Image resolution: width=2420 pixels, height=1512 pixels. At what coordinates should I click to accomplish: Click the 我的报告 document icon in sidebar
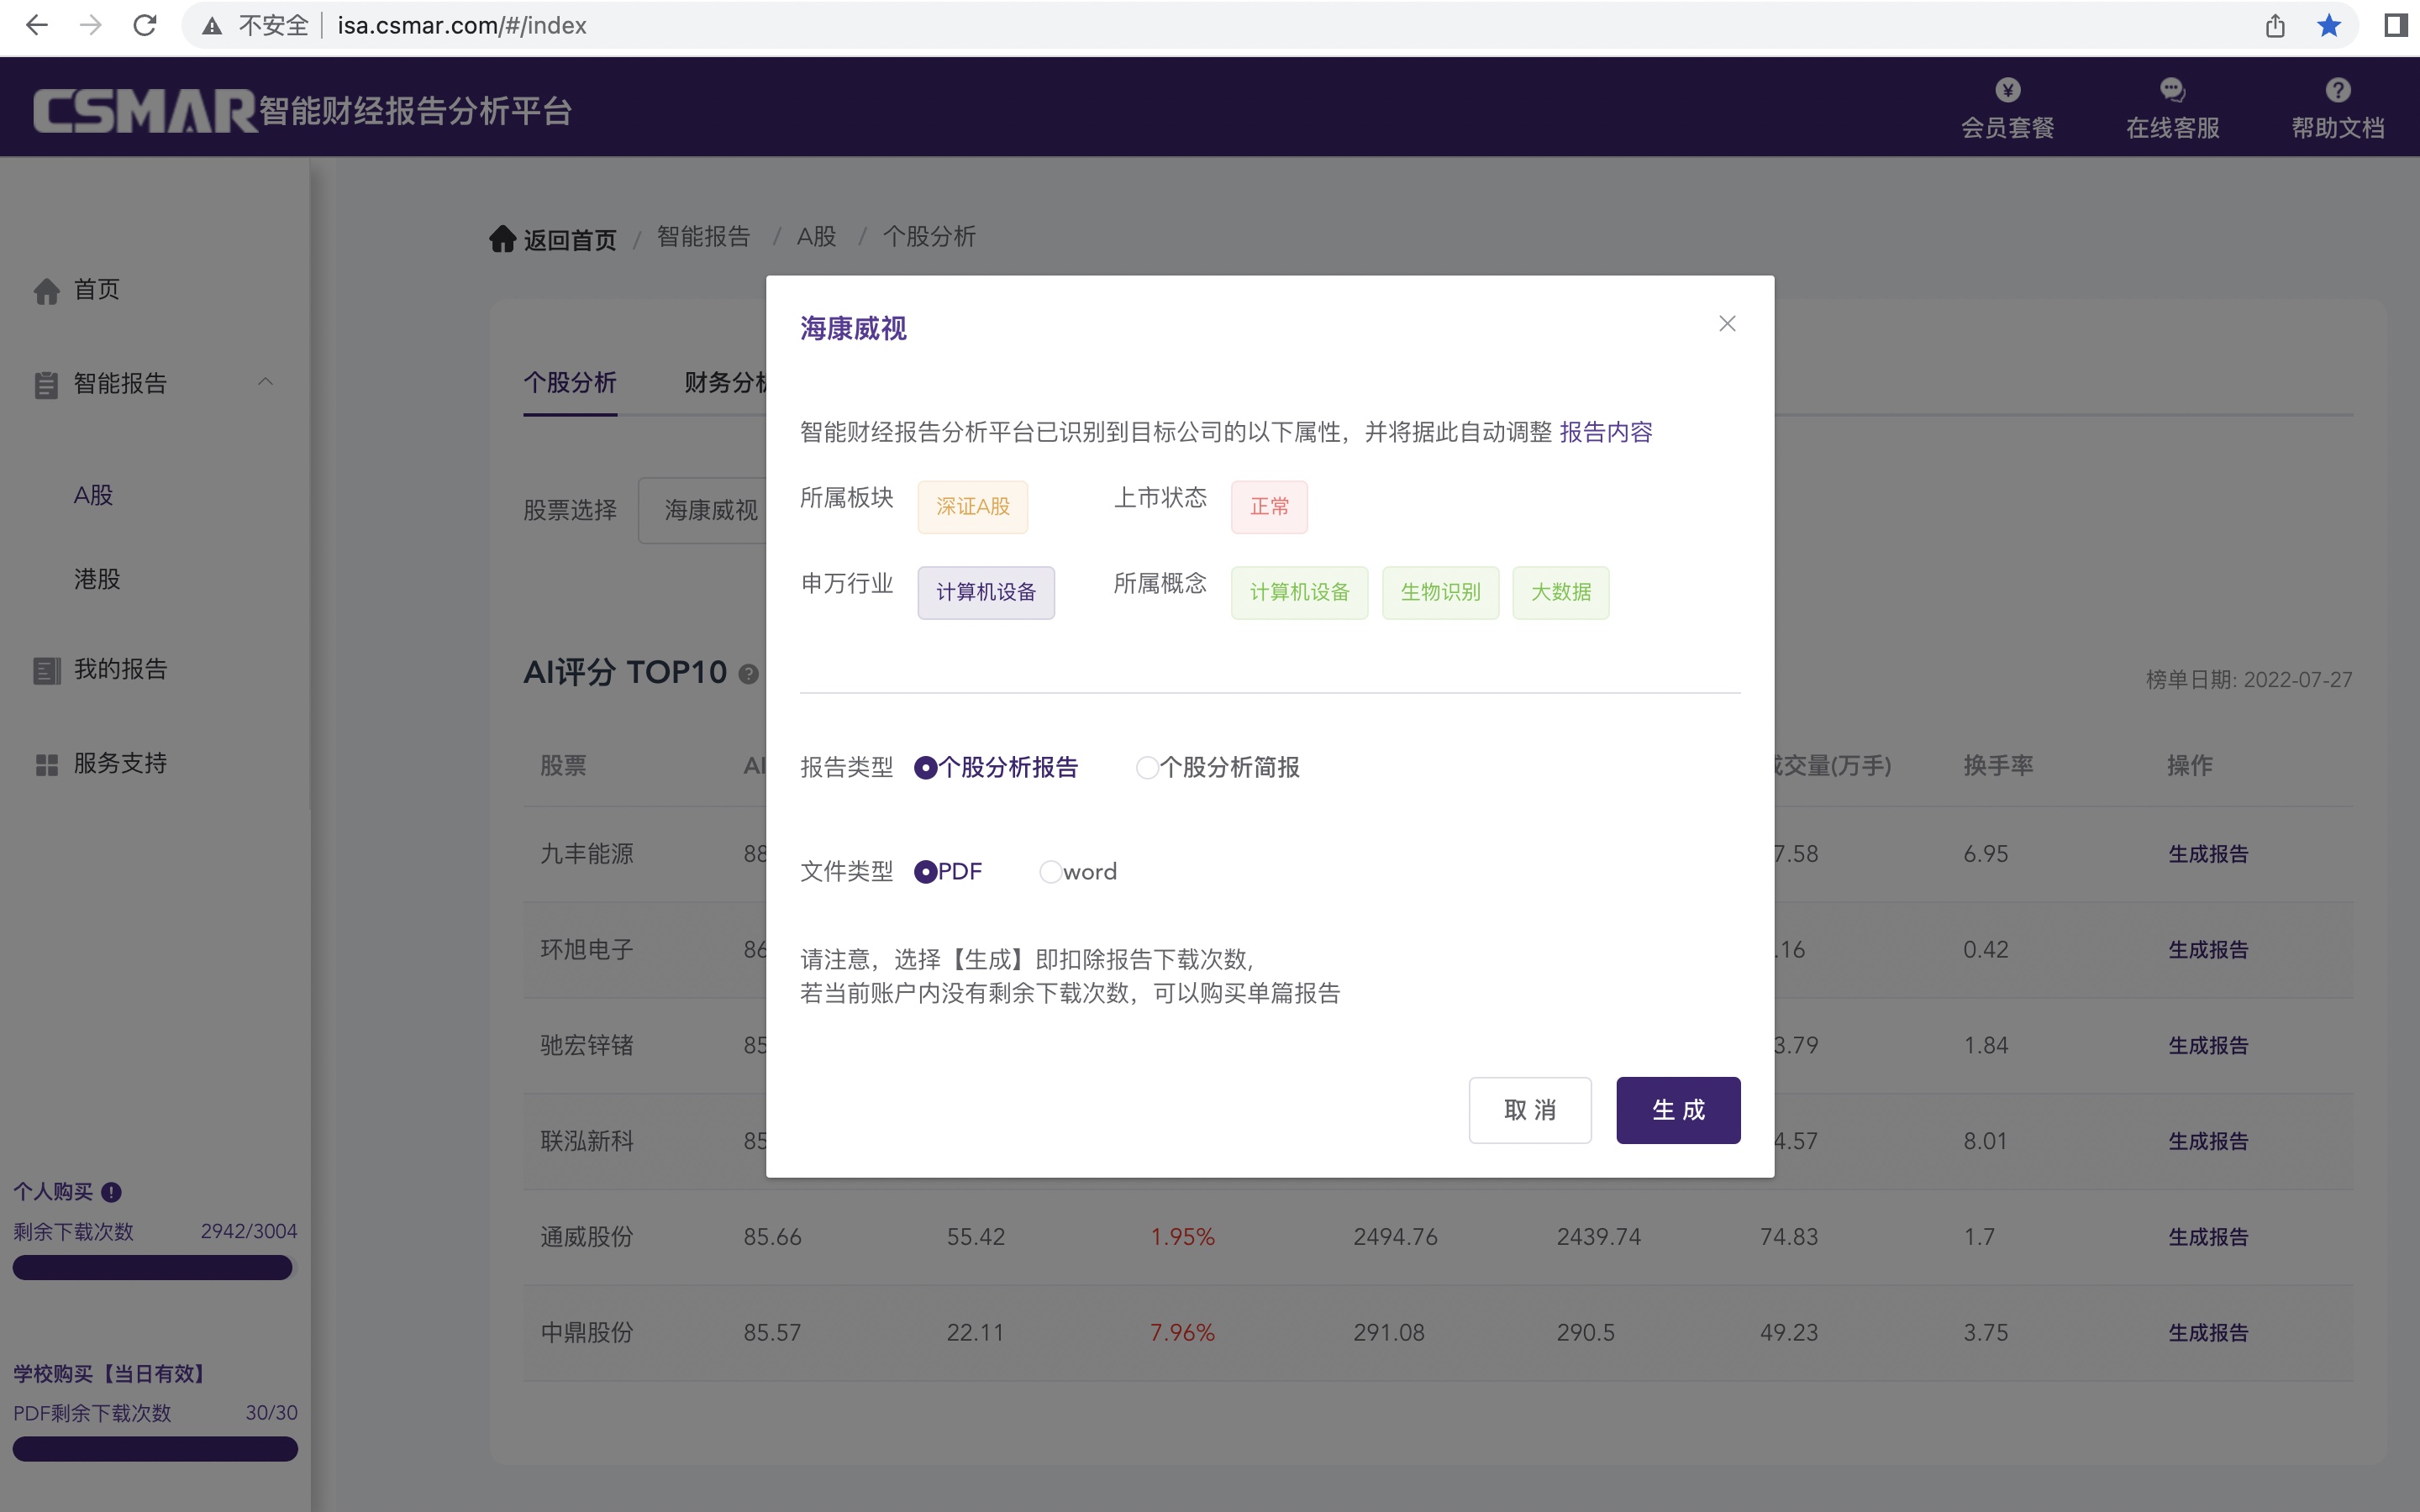pyautogui.click(x=47, y=670)
